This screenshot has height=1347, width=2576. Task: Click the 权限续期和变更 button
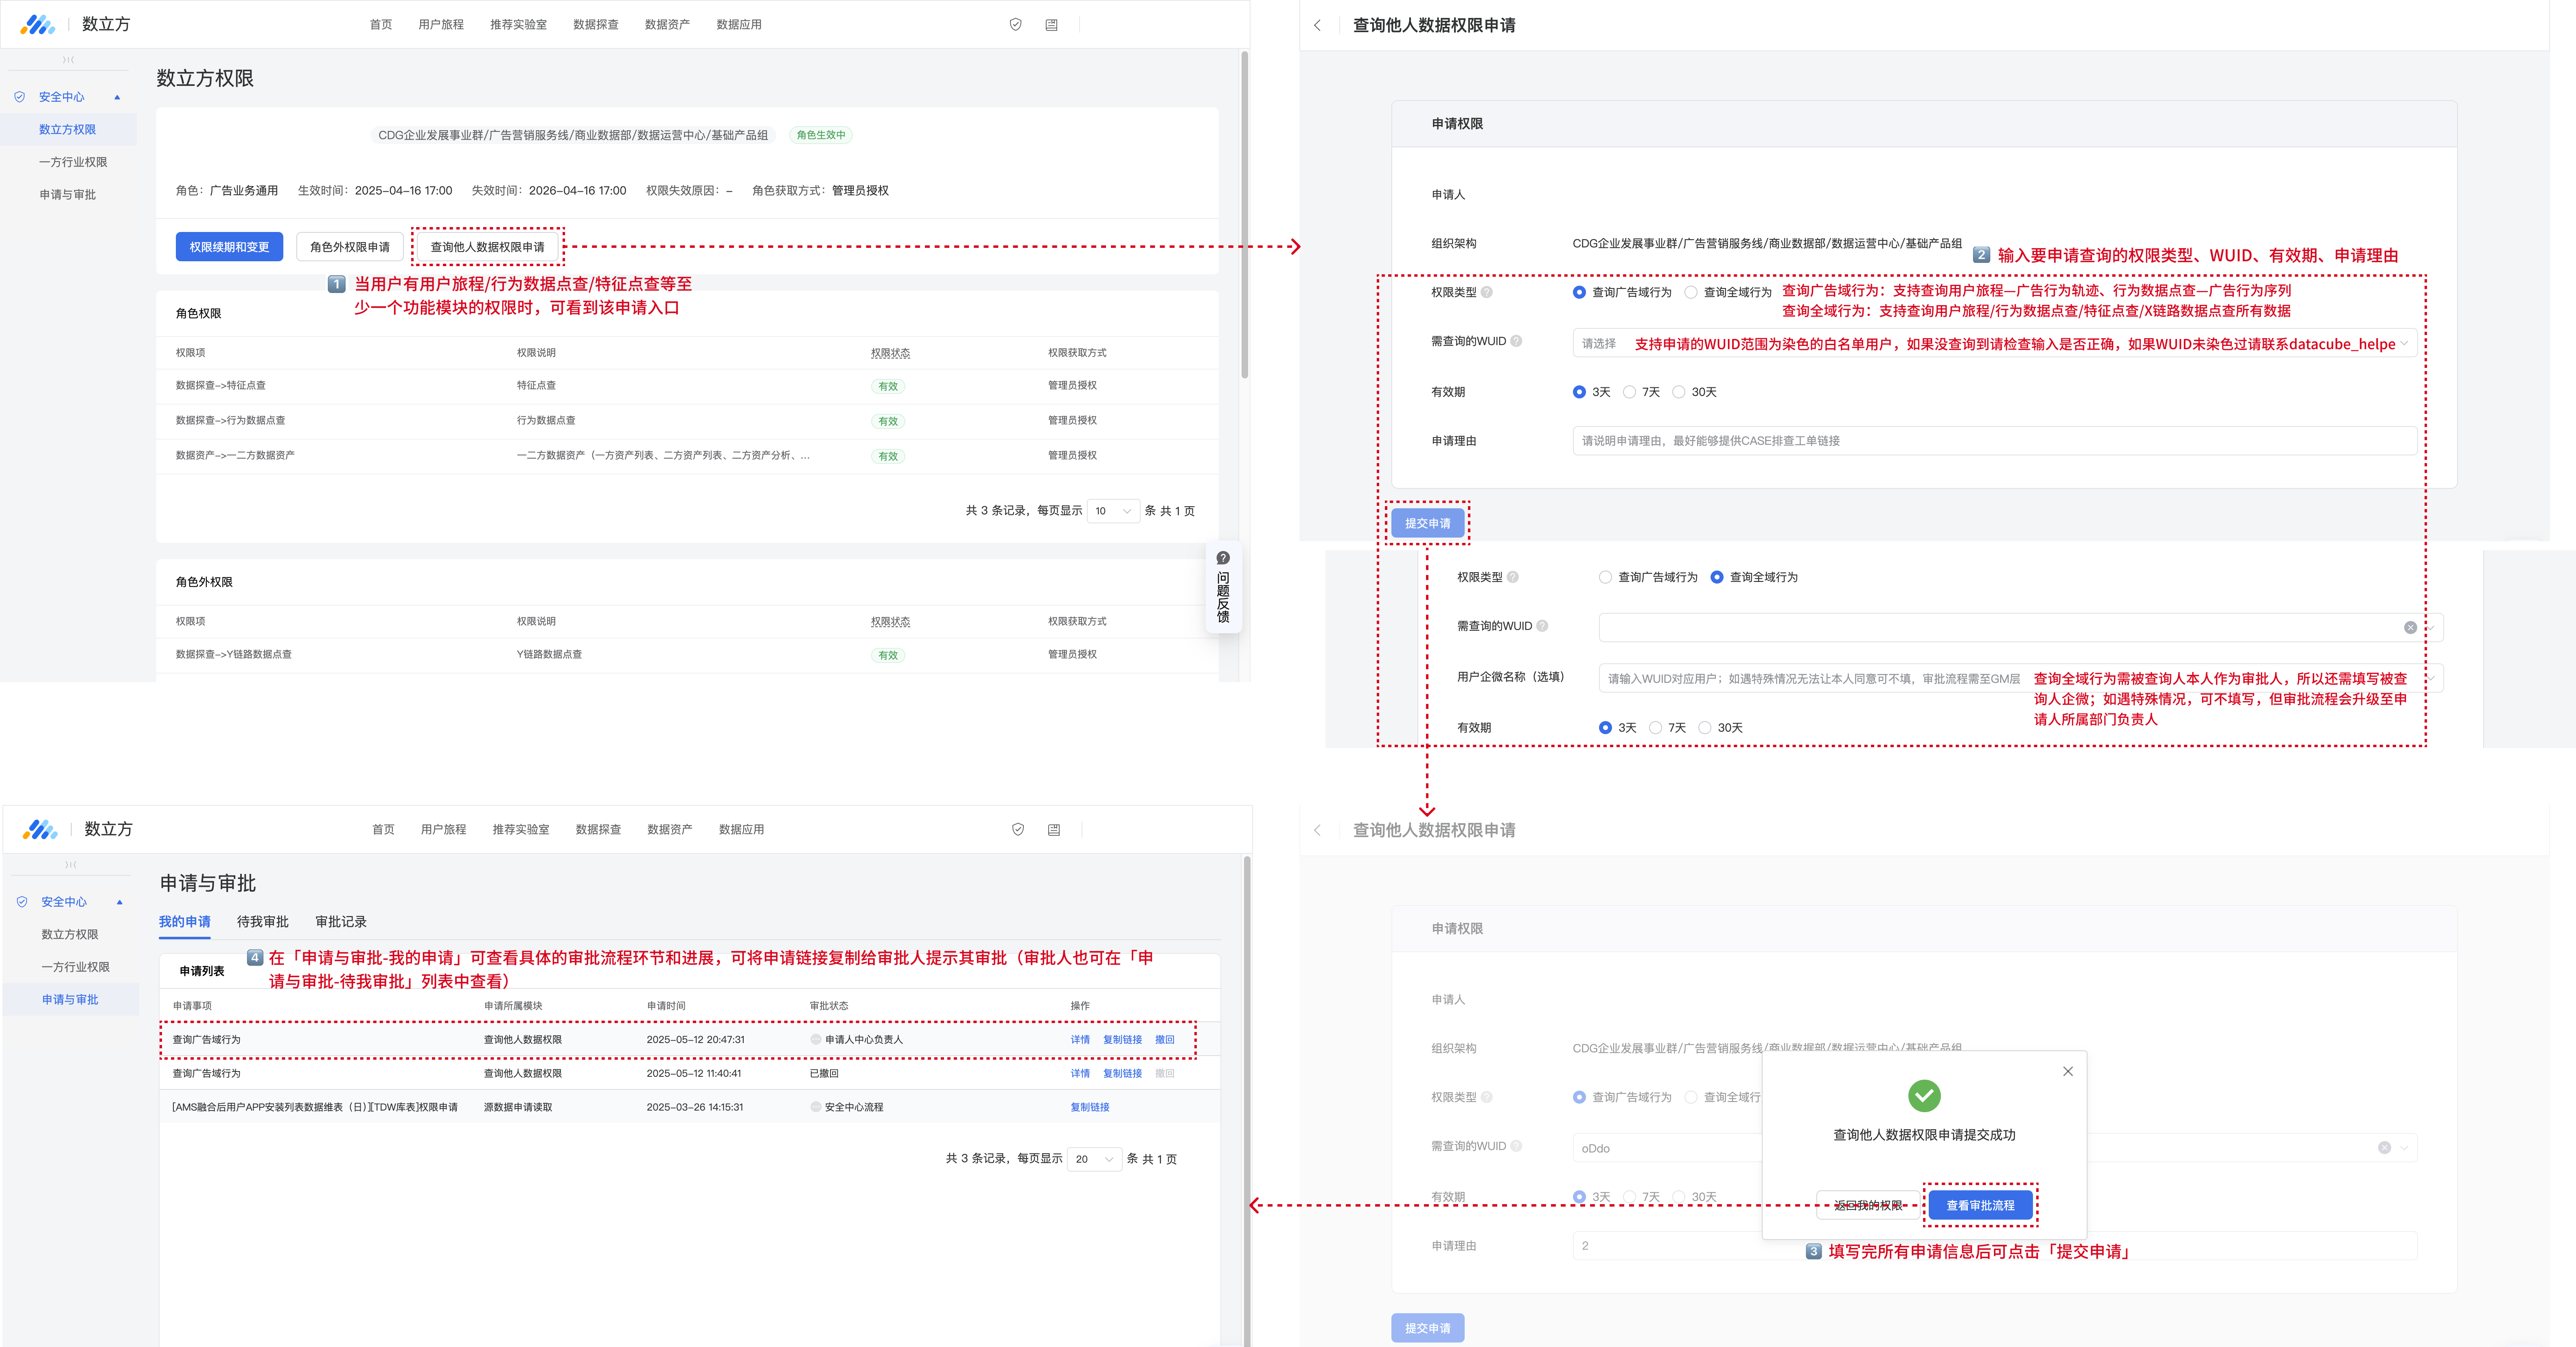tap(229, 247)
